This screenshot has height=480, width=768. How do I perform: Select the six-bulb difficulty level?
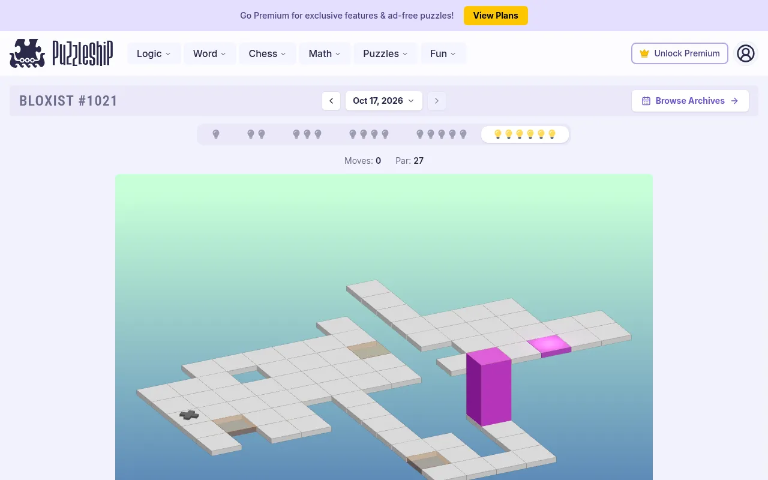(525, 134)
